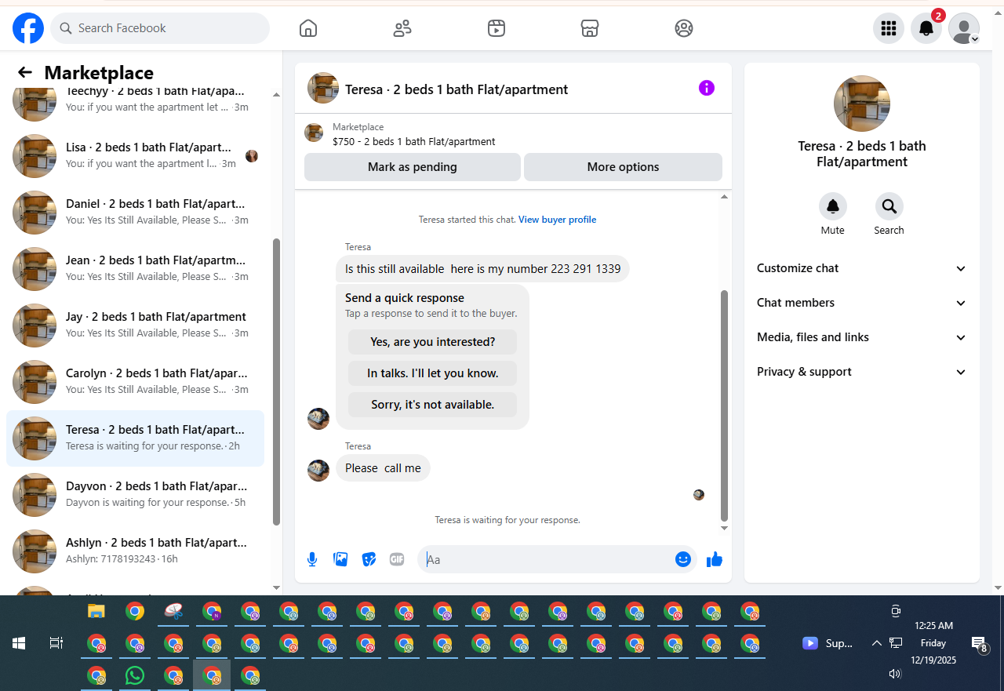Open the Marketplace storefront icon in top navigation

(x=590, y=28)
